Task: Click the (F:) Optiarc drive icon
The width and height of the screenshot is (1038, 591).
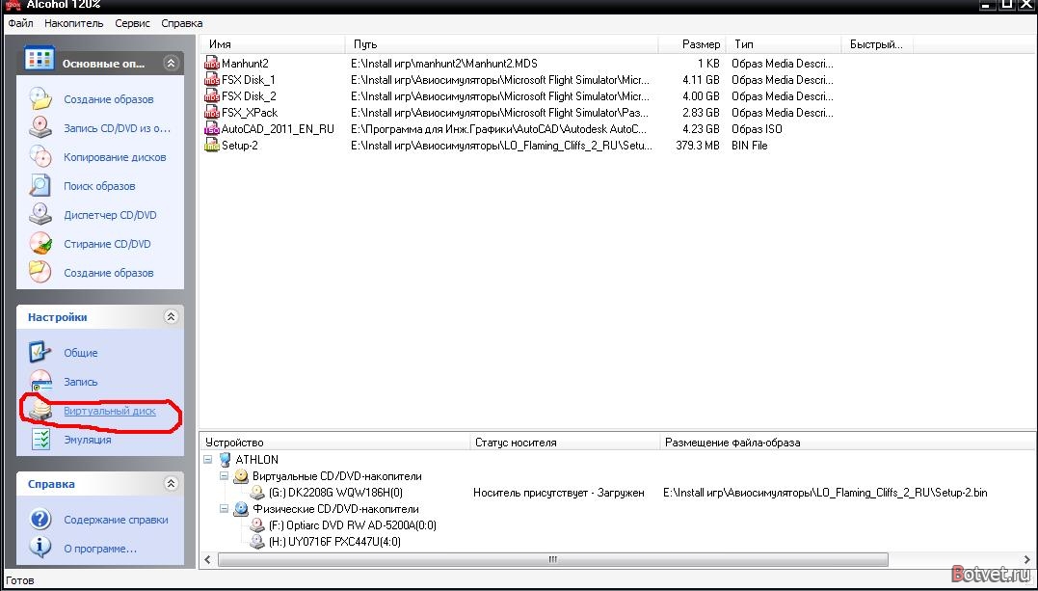Action: click(x=257, y=525)
